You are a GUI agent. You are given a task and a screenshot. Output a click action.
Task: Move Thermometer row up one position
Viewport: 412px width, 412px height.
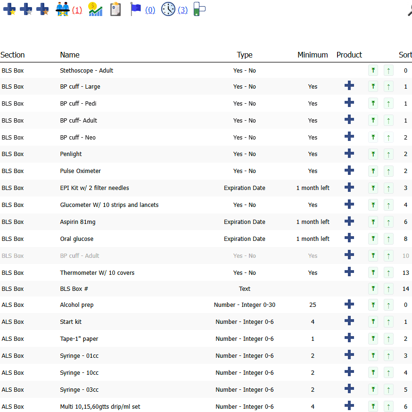(388, 272)
